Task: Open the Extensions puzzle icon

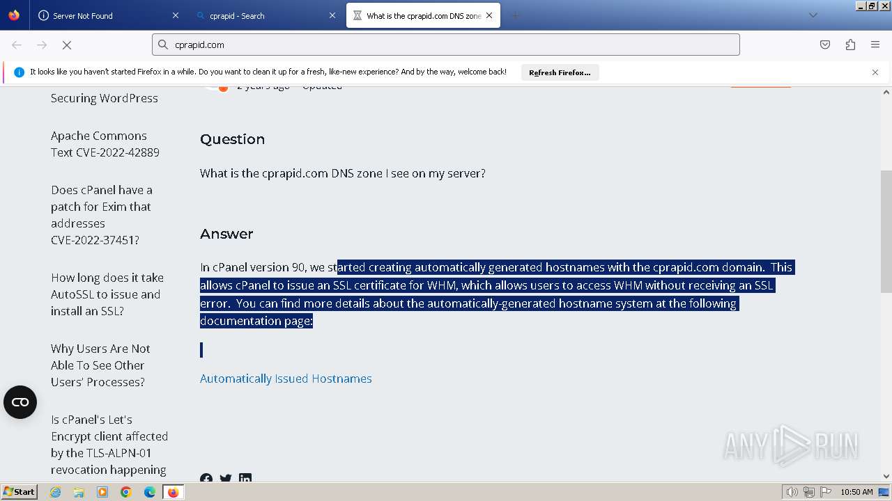Action: (x=850, y=45)
